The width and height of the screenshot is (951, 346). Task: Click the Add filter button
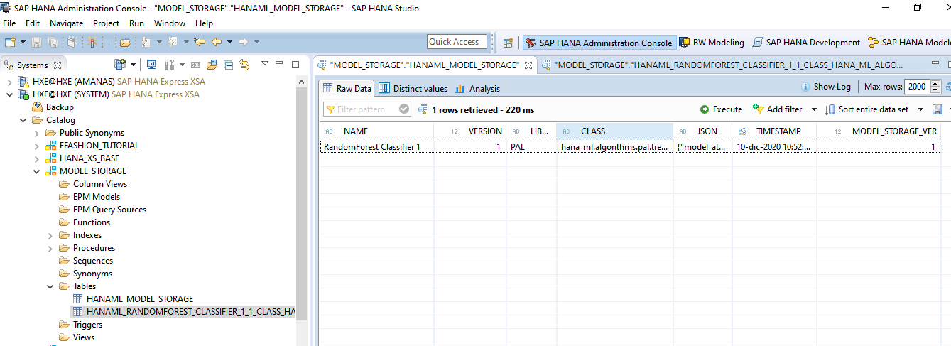coord(777,109)
